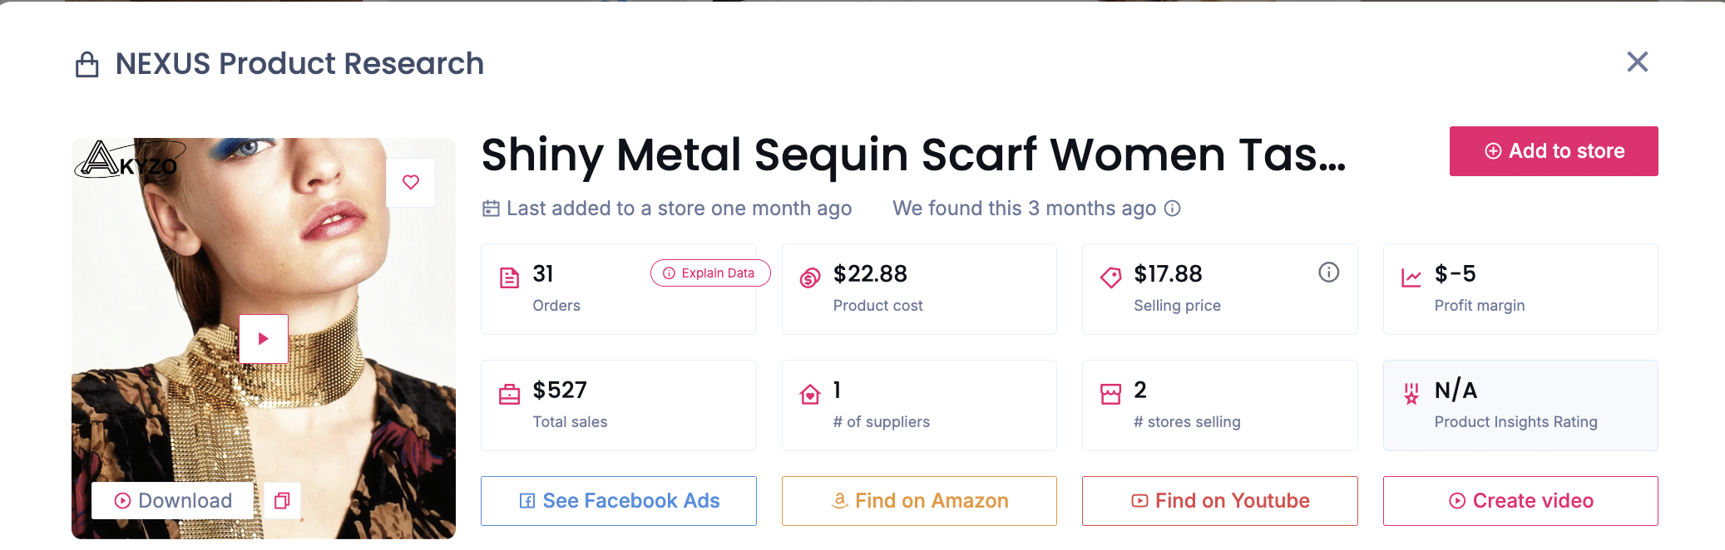Click the dollar coin icon on Product cost card
Viewport: 1725px width, 550px height.
pyautogui.click(x=808, y=275)
